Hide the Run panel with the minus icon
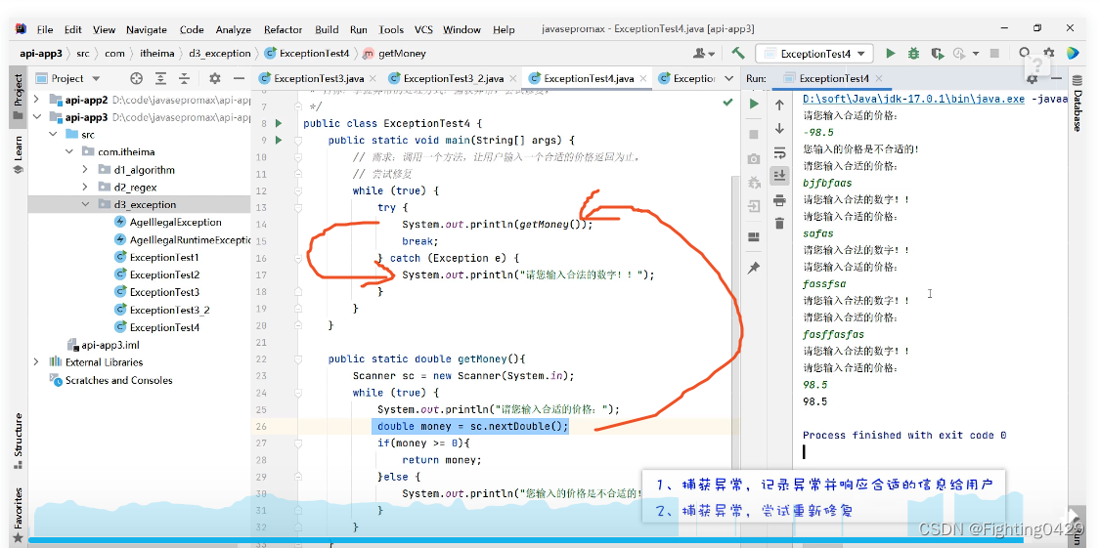The image size is (1099, 548). pos(1056,78)
